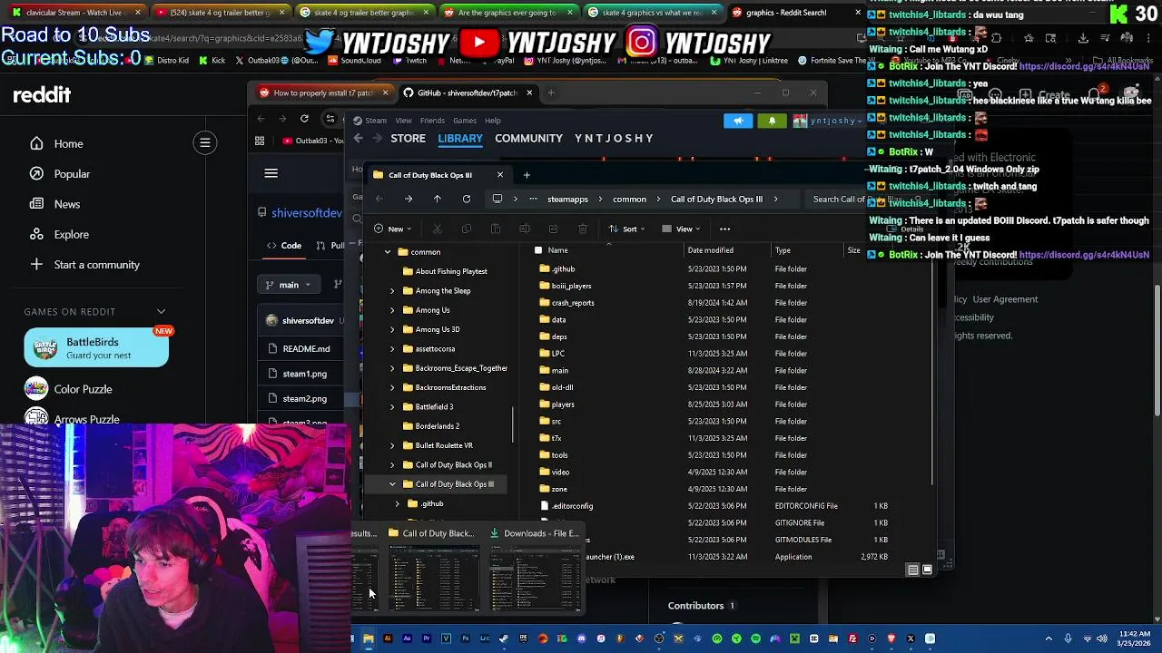Click the Reddit News link
This screenshot has width=1162, height=653.
[x=67, y=204]
